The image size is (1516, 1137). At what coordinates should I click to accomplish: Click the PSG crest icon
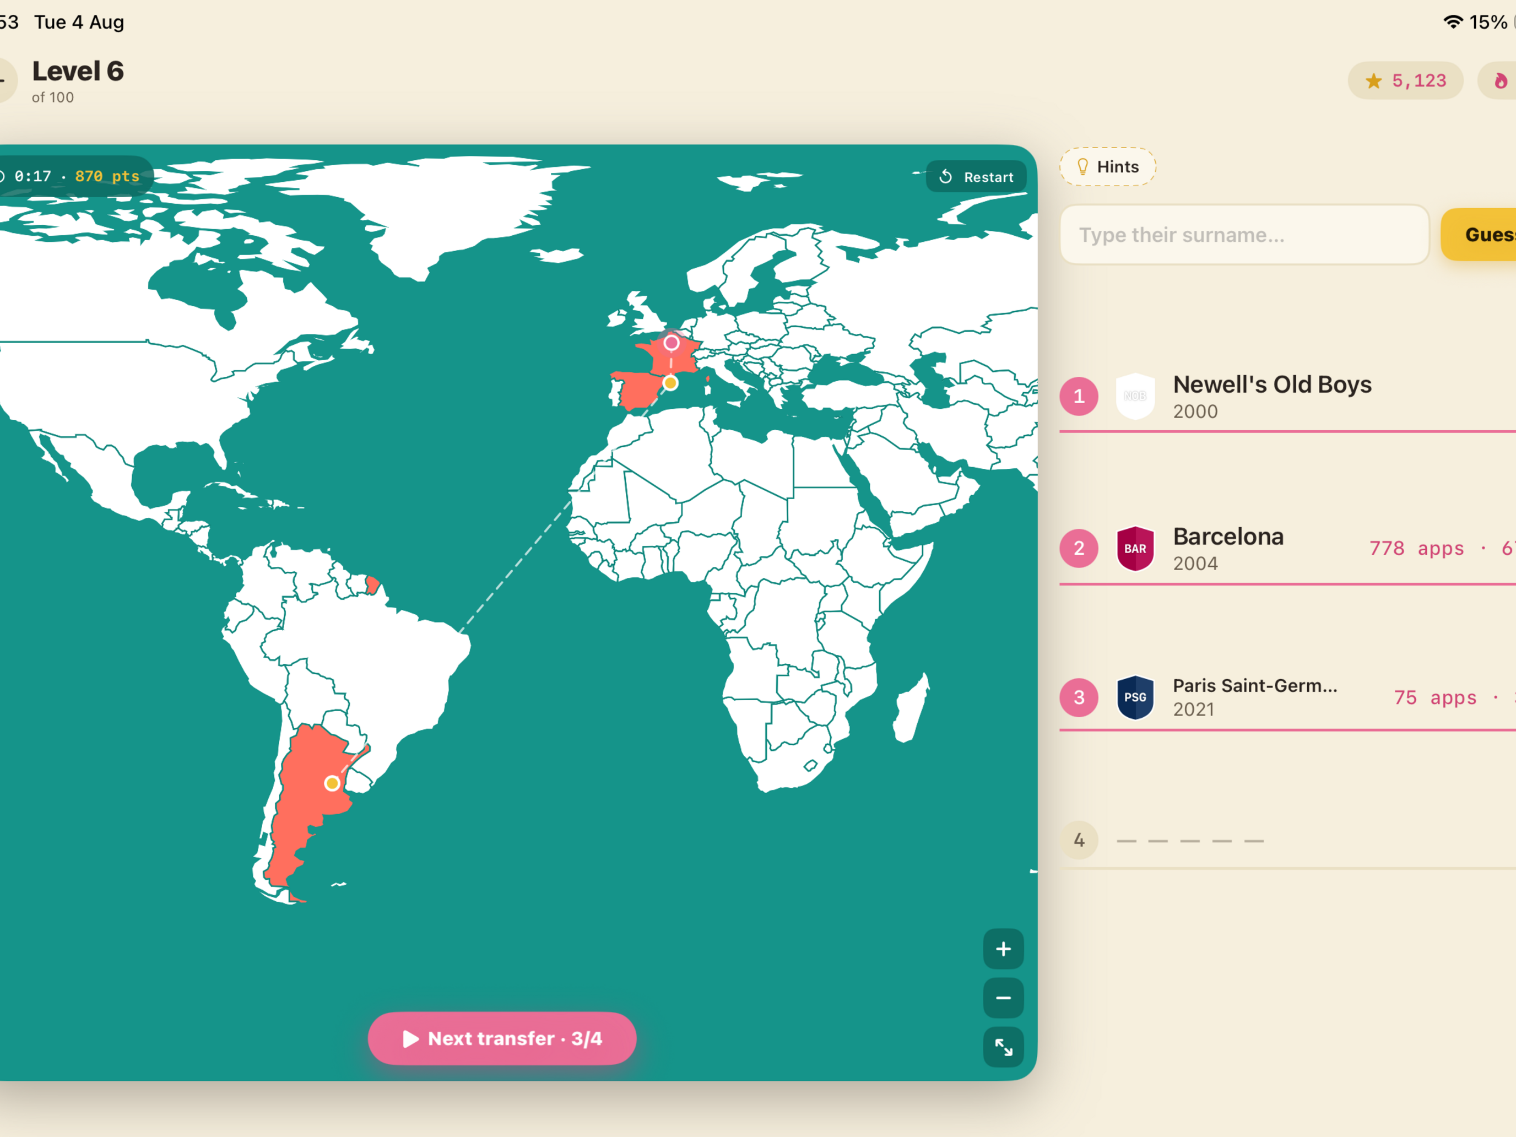1135,698
